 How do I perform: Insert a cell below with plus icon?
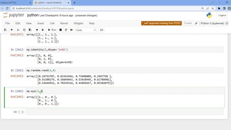click(x=12, y=30)
